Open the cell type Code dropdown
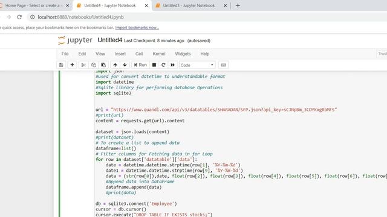387x217 pixels. [197, 65]
